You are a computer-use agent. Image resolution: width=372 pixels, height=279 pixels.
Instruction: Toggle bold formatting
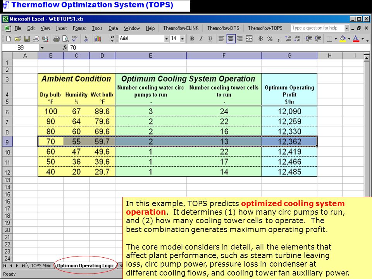coord(192,39)
